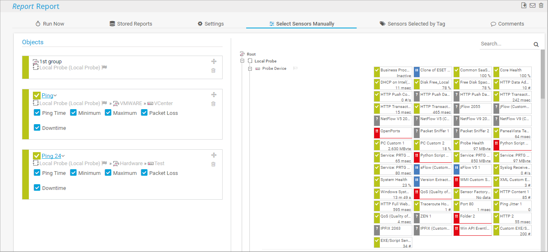
Task: Select the paused sFlow V5 1 sensor
Action: click(472, 169)
